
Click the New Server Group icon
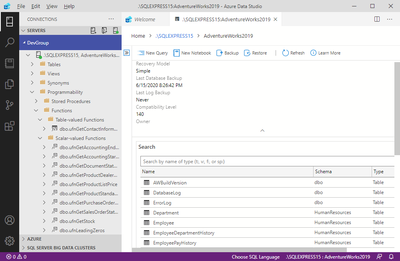pyautogui.click(x=104, y=31)
